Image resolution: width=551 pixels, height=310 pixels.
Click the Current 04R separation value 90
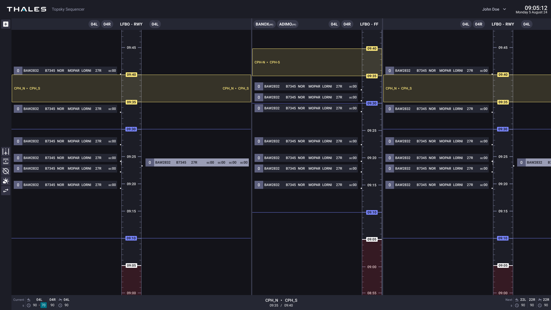52,305
